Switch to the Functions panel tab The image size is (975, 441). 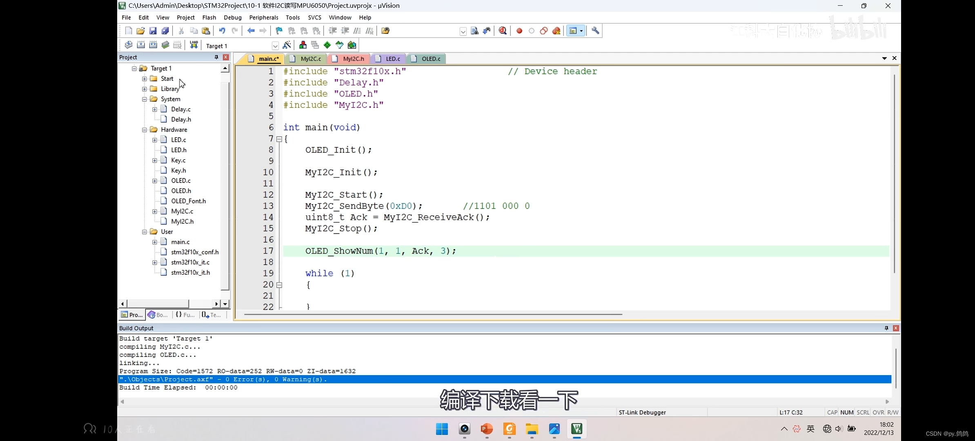pos(185,314)
